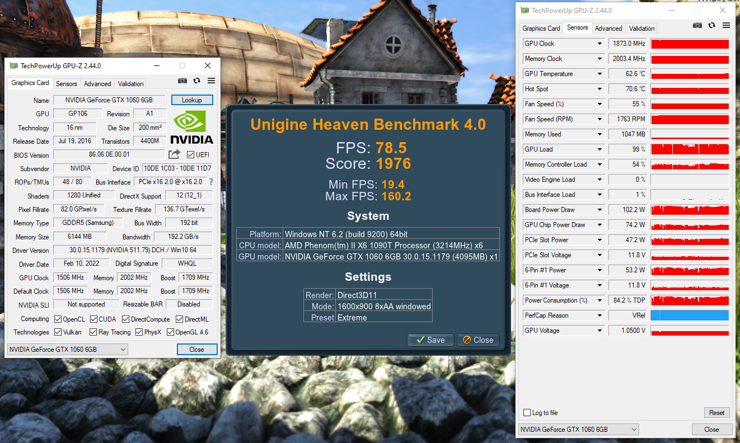Click the CPU model row in Heaven results

tap(368, 245)
